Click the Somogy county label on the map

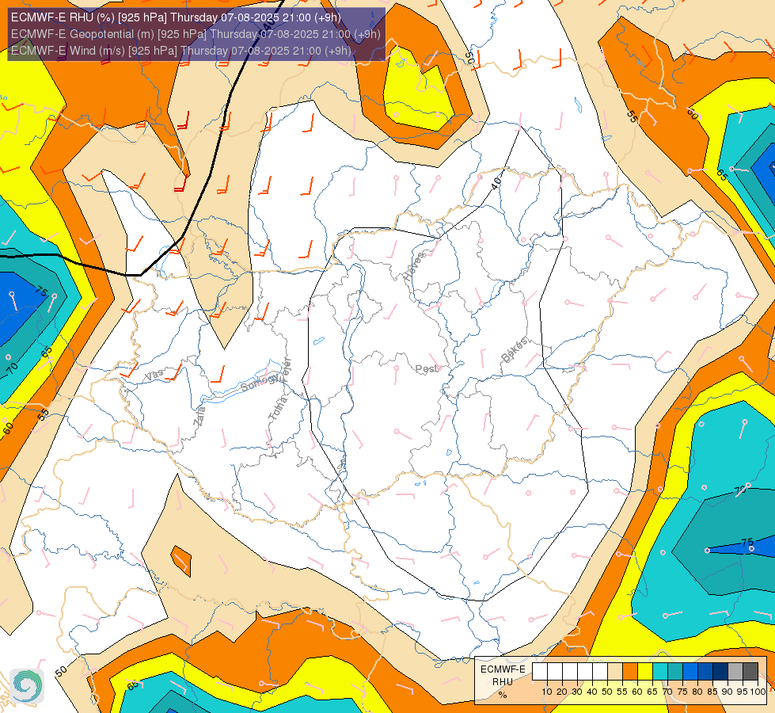coord(260,383)
